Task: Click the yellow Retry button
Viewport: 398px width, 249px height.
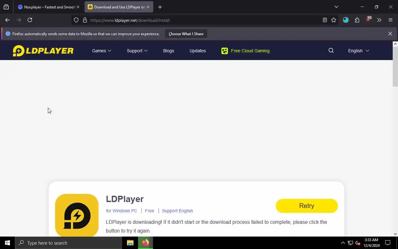Action: coord(307,206)
